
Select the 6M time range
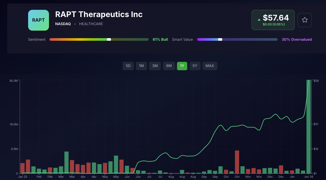pyautogui.click(x=169, y=66)
